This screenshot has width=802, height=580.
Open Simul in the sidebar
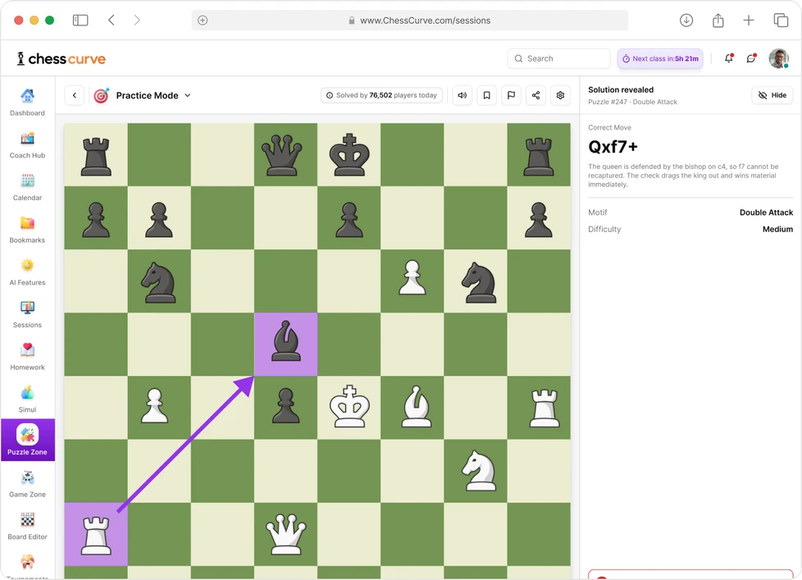point(27,400)
